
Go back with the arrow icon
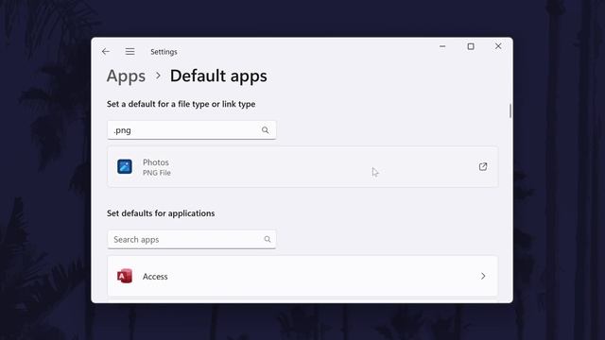coord(106,51)
